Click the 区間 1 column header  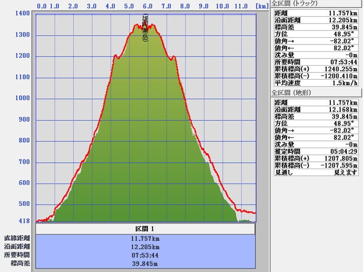[x=145, y=229]
